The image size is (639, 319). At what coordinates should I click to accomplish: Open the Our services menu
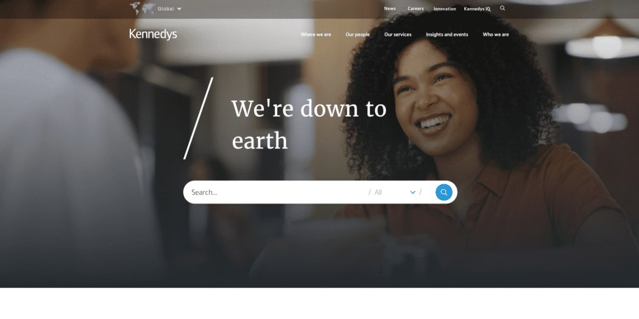pyautogui.click(x=398, y=35)
